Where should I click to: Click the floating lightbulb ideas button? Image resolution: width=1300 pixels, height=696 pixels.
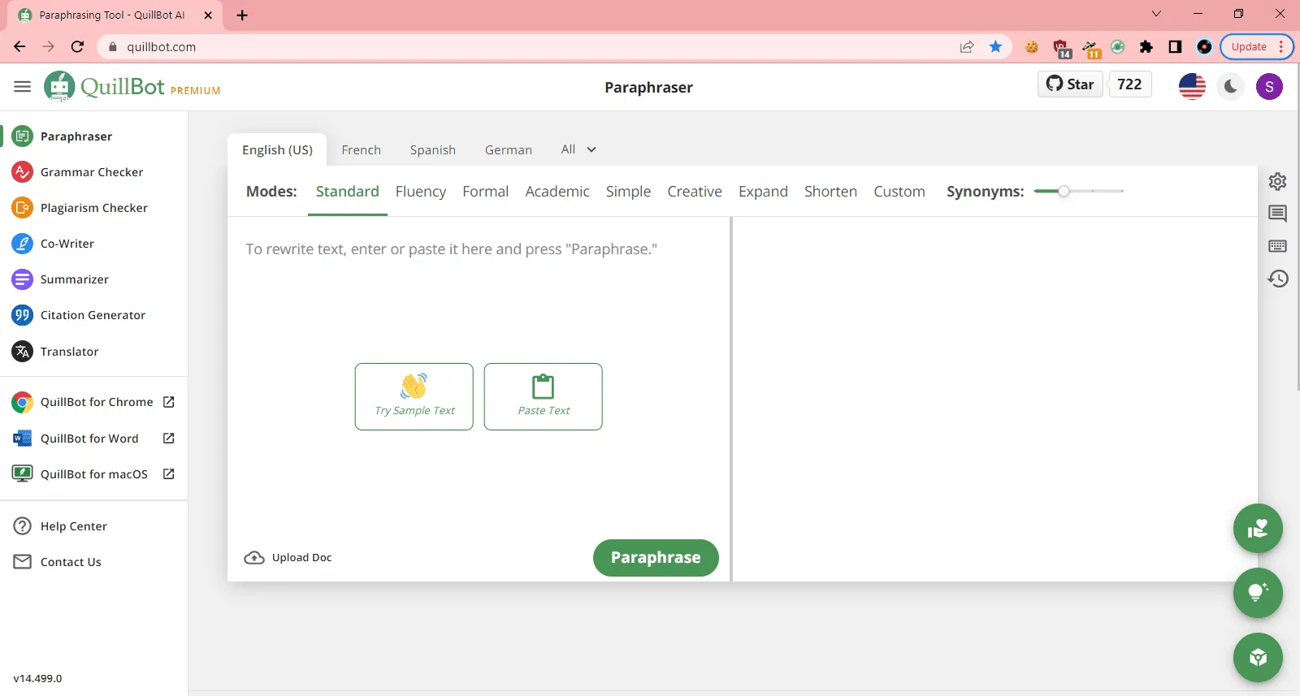[1258, 593]
